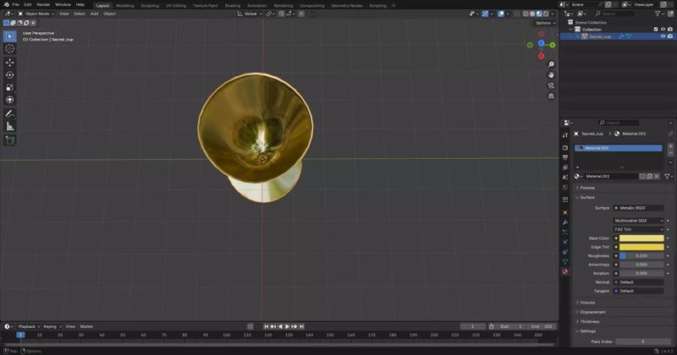Expand the Volume panel

tap(586, 303)
